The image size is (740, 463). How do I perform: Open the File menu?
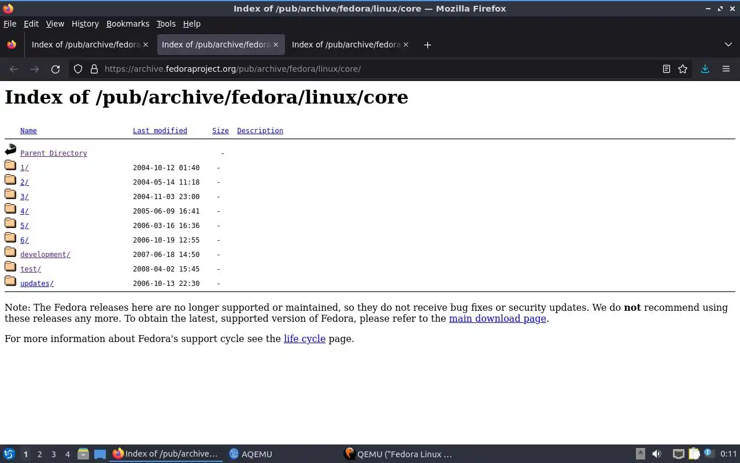10,24
